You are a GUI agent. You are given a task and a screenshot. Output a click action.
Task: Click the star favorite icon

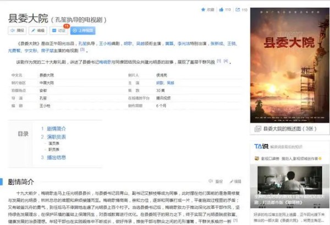[203, 9]
